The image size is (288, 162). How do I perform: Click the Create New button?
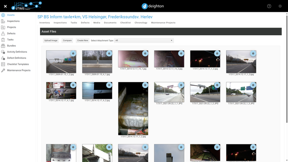click(x=83, y=40)
